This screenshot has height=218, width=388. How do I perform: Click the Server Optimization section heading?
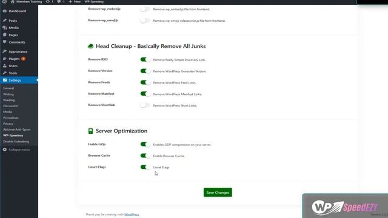[121, 131]
